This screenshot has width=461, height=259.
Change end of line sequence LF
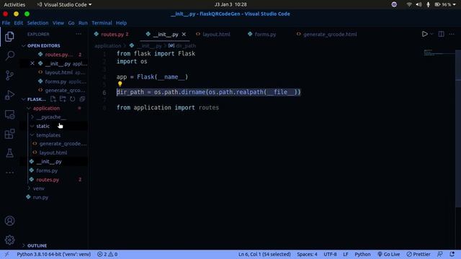coord(346,254)
